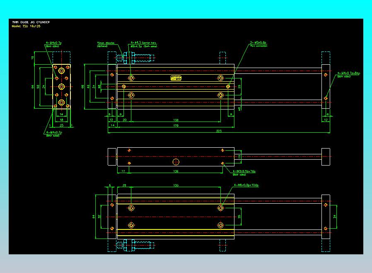Click the 34 dimension beside bottom view plate
This screenshot has height=273, width=372.
pos(335,217)
